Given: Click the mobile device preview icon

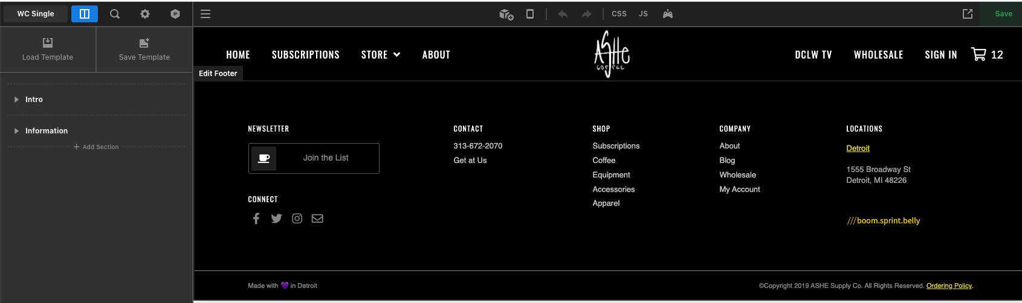Looking at the screenshot, I should (530, 14).
